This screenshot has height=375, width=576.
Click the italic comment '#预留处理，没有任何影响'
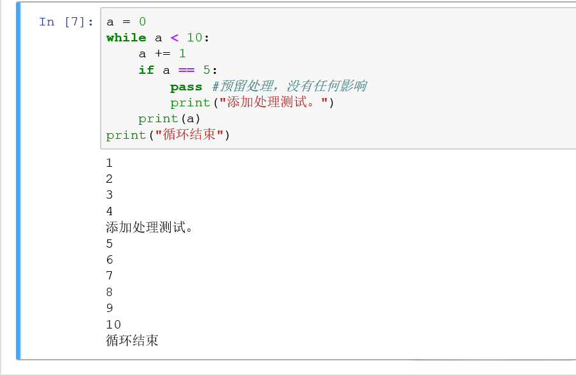click(x=289, y=87)
